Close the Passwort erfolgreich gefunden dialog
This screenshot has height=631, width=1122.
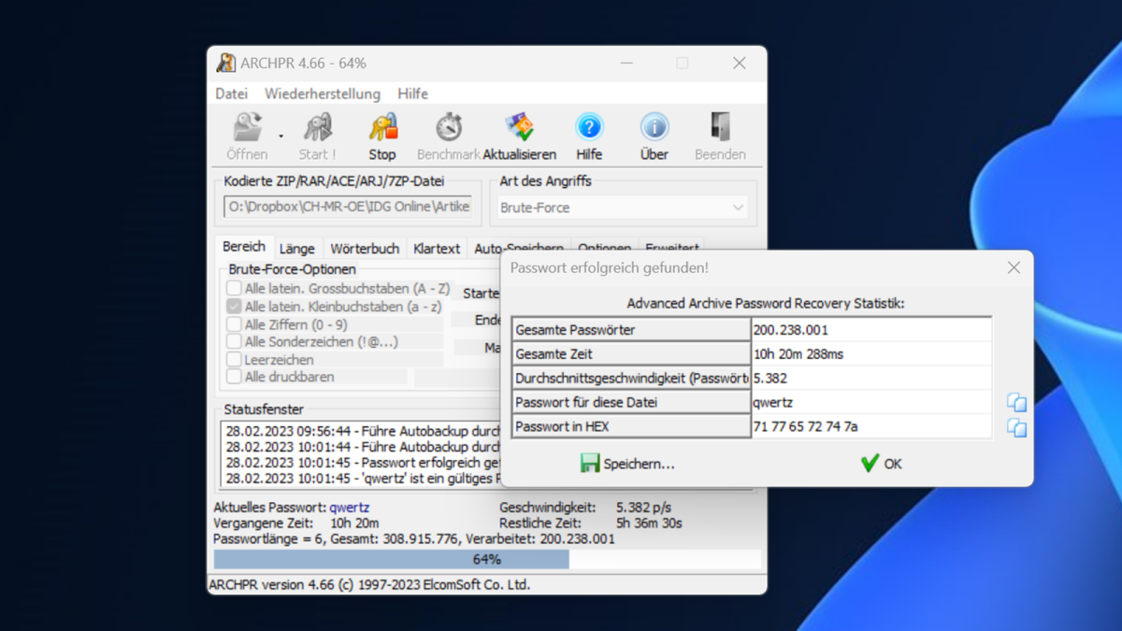(x=1014, y=268)
